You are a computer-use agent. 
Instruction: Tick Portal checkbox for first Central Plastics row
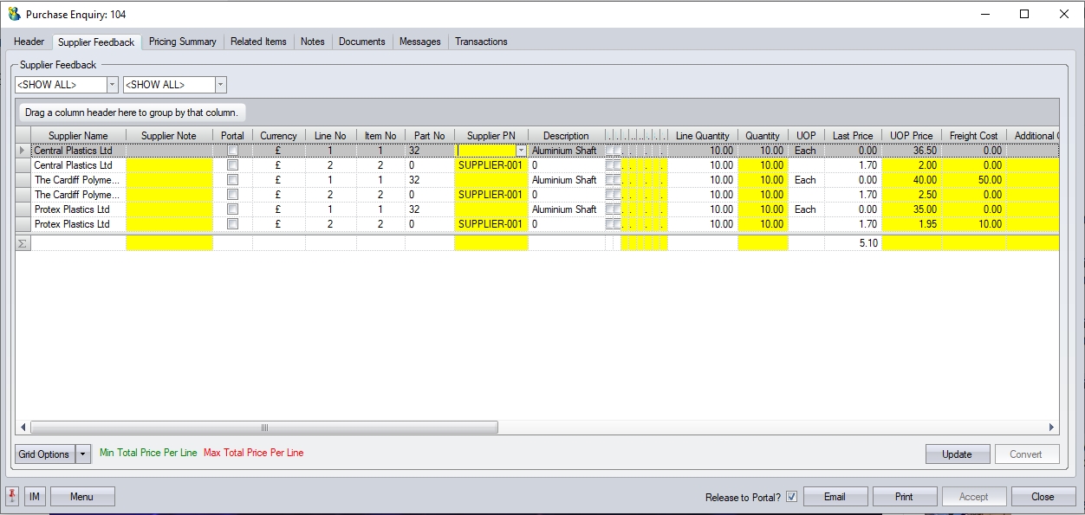[232, 151]
